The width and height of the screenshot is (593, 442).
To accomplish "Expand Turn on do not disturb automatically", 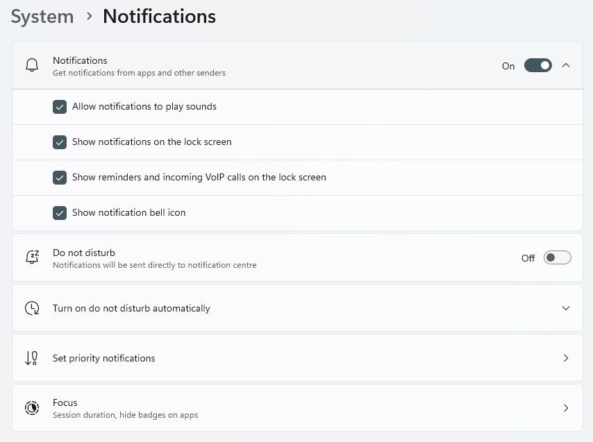I will coord(566,307).
